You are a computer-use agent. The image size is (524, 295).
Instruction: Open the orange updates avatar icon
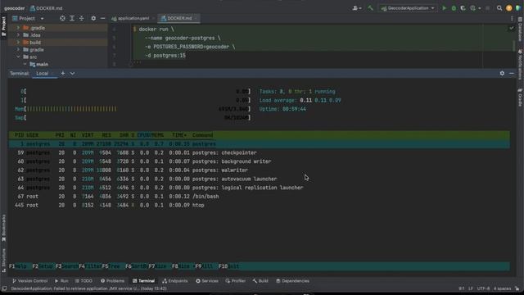pyautogui.click(x=508, y=8)
